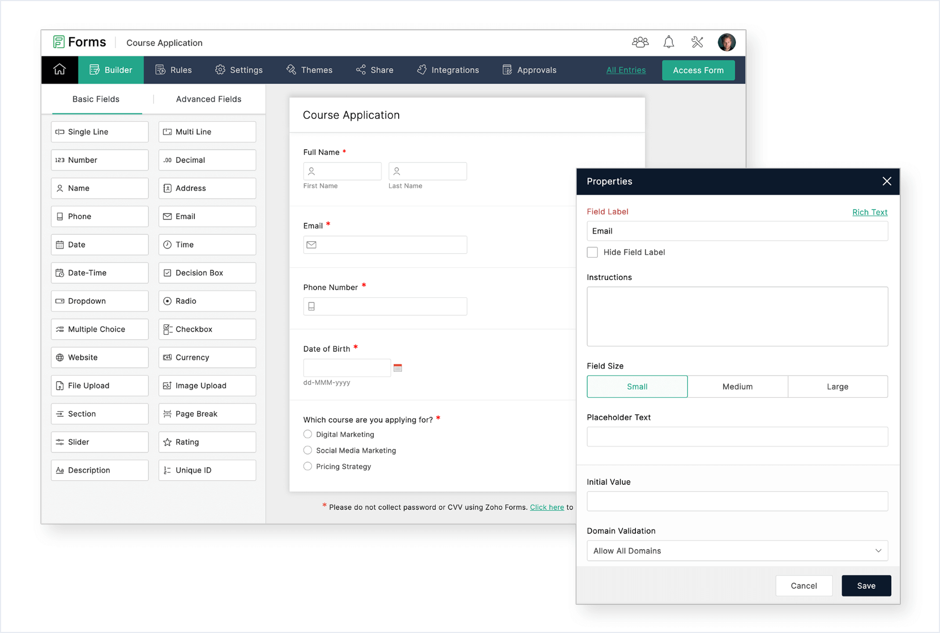Screen dimensions: 940x633
Task: Click the notification bell icon
Action: click(669, 41)
